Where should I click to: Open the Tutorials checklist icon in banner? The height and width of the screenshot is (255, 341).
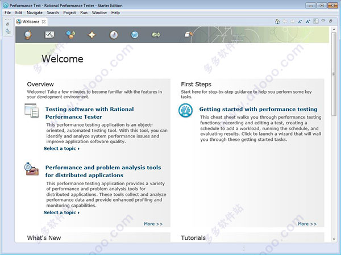coord(49,35)
